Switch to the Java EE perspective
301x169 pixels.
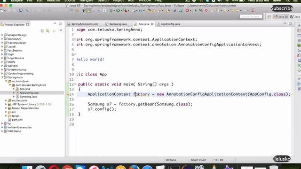[x=281, y=17]
